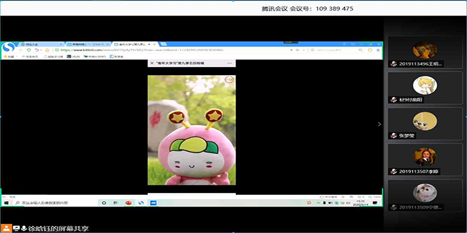Screen dimensions: 467x233
Task: Click the pink mascot video frame
Action: point(191,130)
